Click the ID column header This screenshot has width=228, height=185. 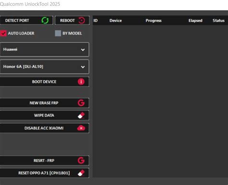coord(96,21)
